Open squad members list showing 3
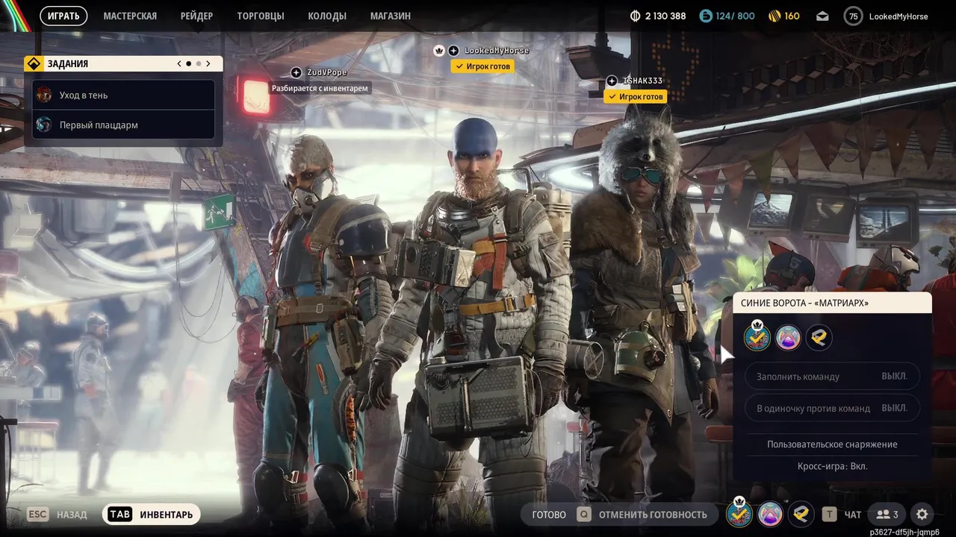The width and height of the screenshot is (956, 537). point(887,514)
